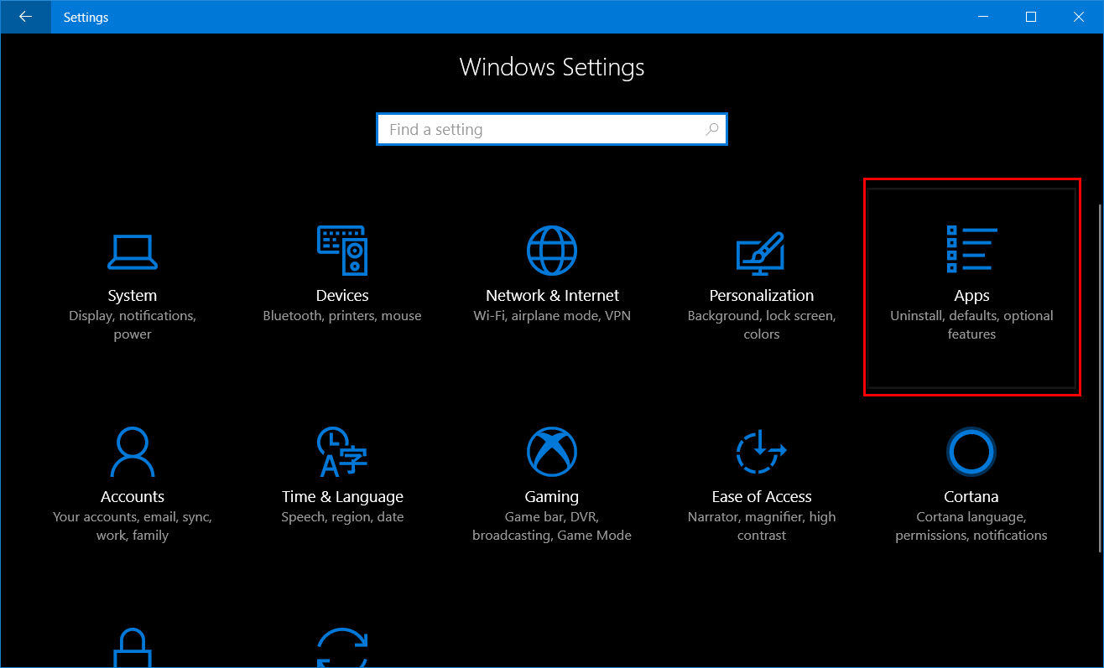
Task: Click the Personalization label
Action: 762,295
